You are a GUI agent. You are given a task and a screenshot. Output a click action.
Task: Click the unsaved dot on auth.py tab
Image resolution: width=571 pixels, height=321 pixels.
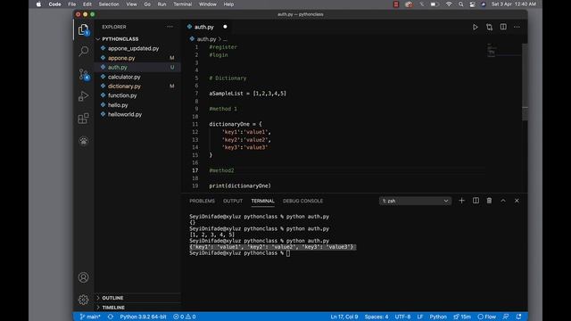coord(225,27)
